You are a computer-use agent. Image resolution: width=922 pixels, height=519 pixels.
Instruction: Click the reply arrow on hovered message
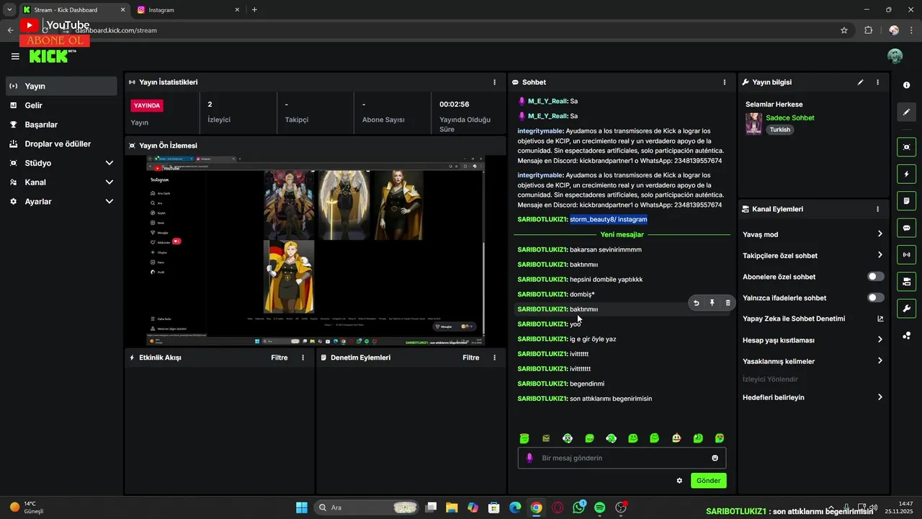pyautogui.click(x=696, y=303)
